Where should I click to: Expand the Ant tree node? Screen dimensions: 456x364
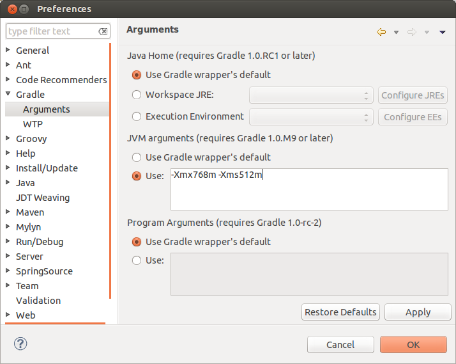[8, 65]
